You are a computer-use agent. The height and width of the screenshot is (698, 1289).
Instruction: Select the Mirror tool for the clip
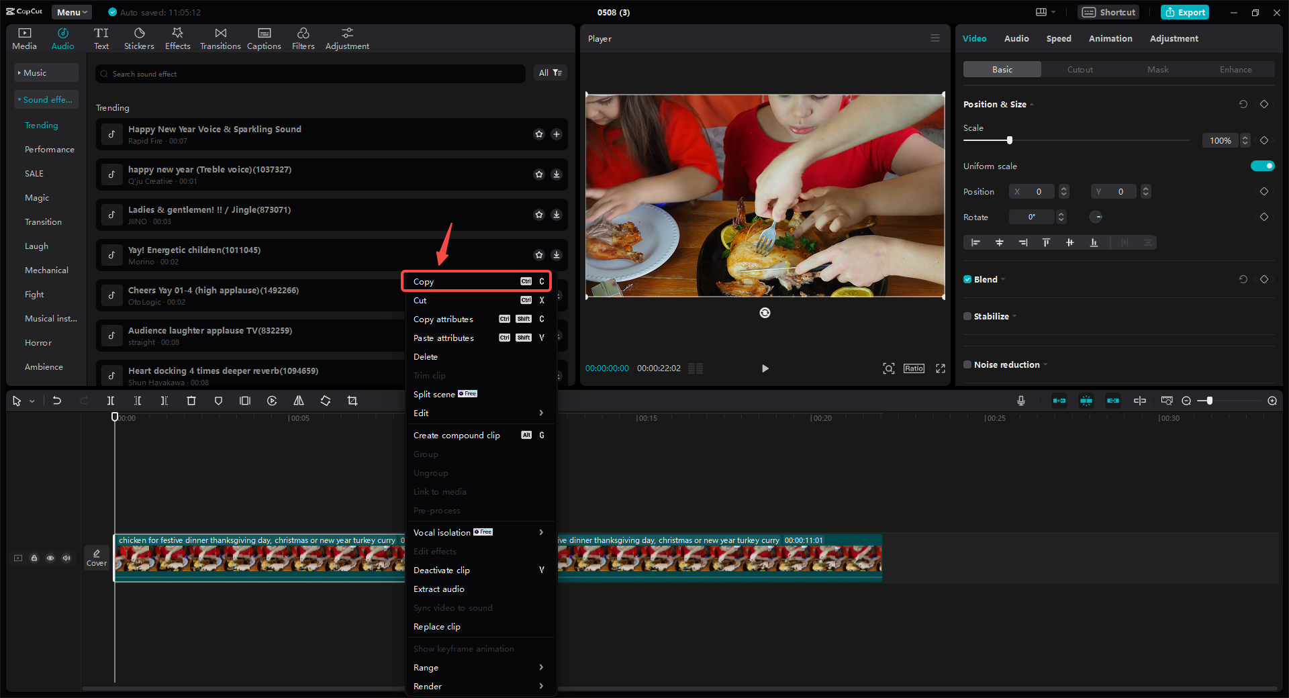pos(299,401)
